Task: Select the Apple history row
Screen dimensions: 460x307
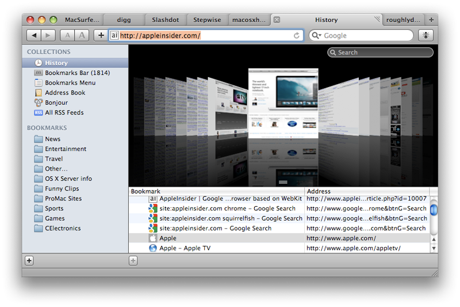Action: pos(279,238)
